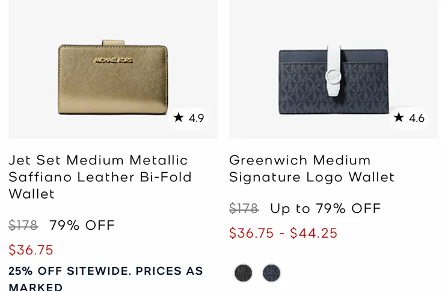Select the black color swatch
This screenshot has height=291, width=445.
tap(244, 273)
